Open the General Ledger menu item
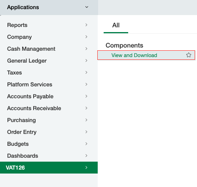This screenshot has height=187, width=197. [x=49, y=61]
